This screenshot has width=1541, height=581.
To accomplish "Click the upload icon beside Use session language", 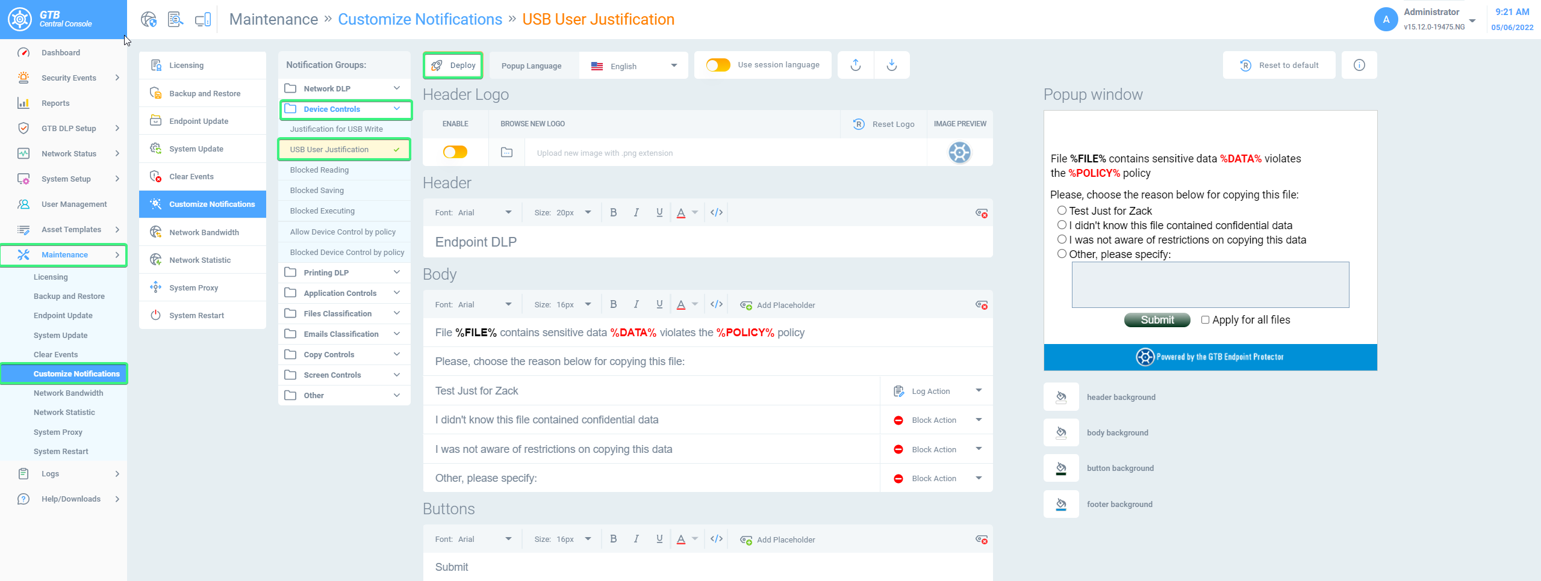I will point(855,65).
